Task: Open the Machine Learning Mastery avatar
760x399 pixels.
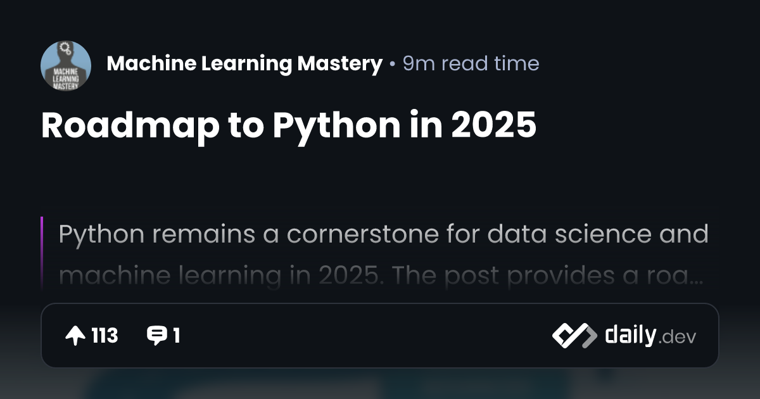Action: (x=66, y=65)
